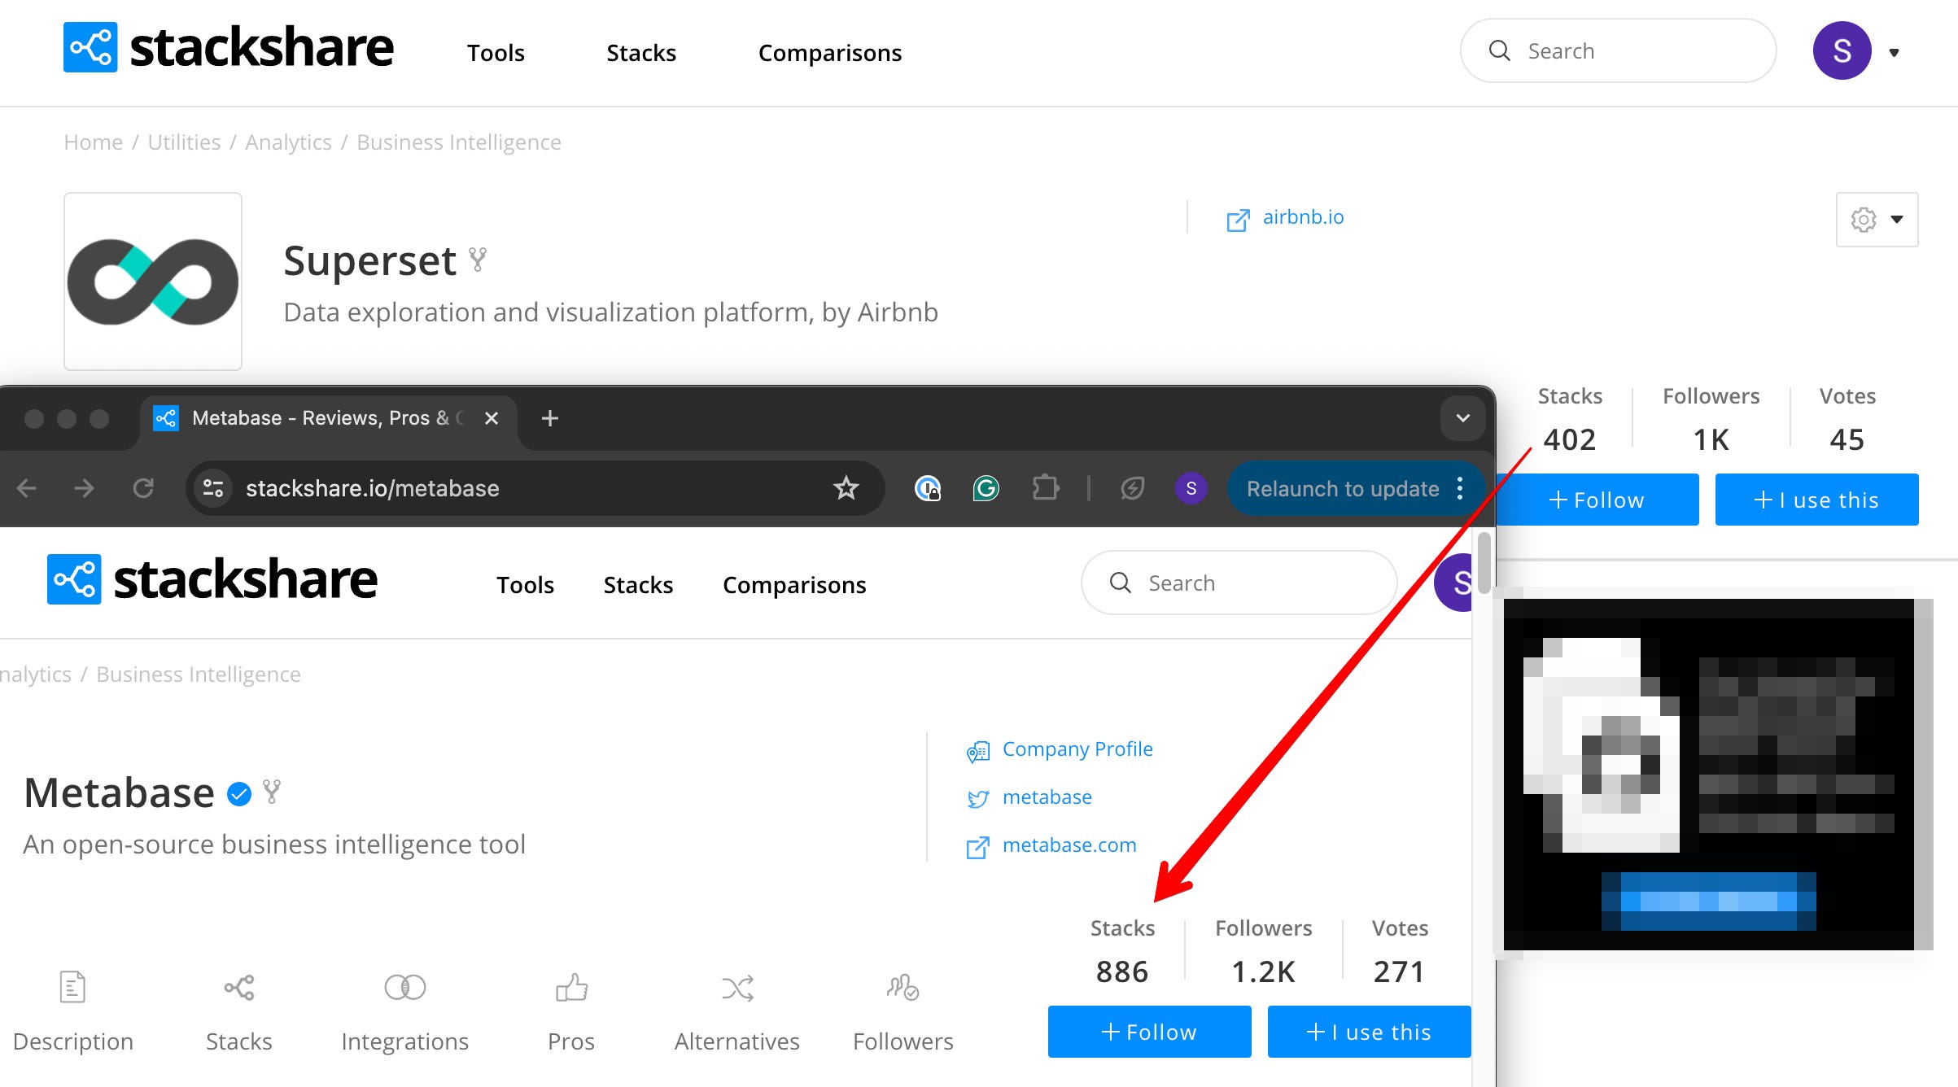Open Comparisons in Metabase window

[x=794, y=585]
